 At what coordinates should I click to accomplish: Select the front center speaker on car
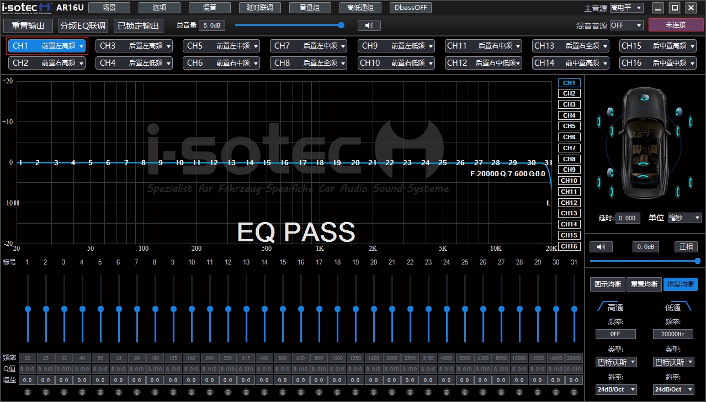(643, 98)
